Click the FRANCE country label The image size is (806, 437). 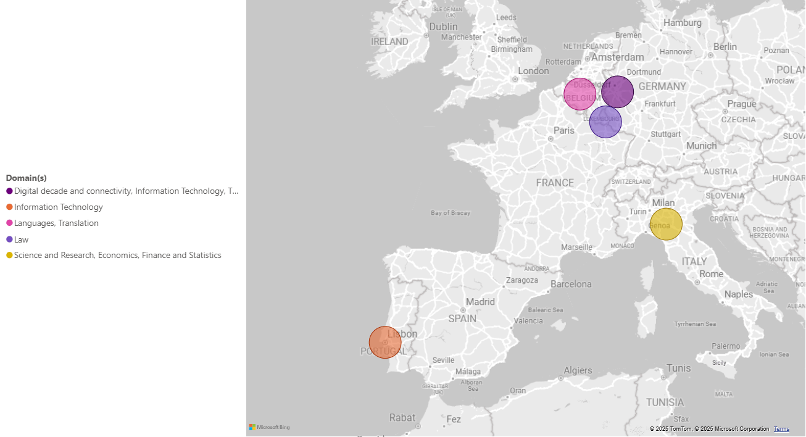point(555,183)
